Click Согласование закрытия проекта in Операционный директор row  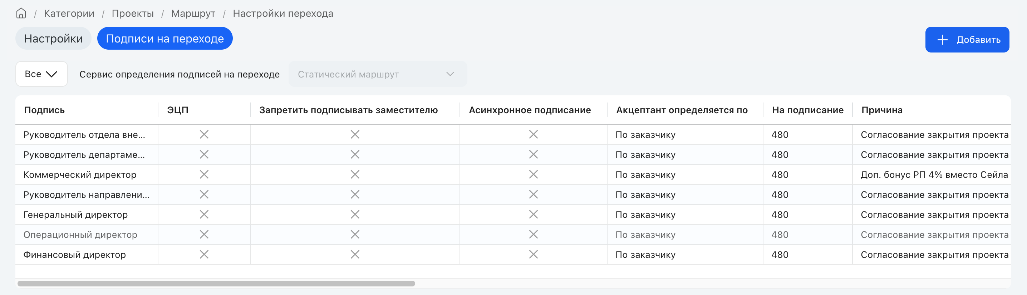click(934, 235)
